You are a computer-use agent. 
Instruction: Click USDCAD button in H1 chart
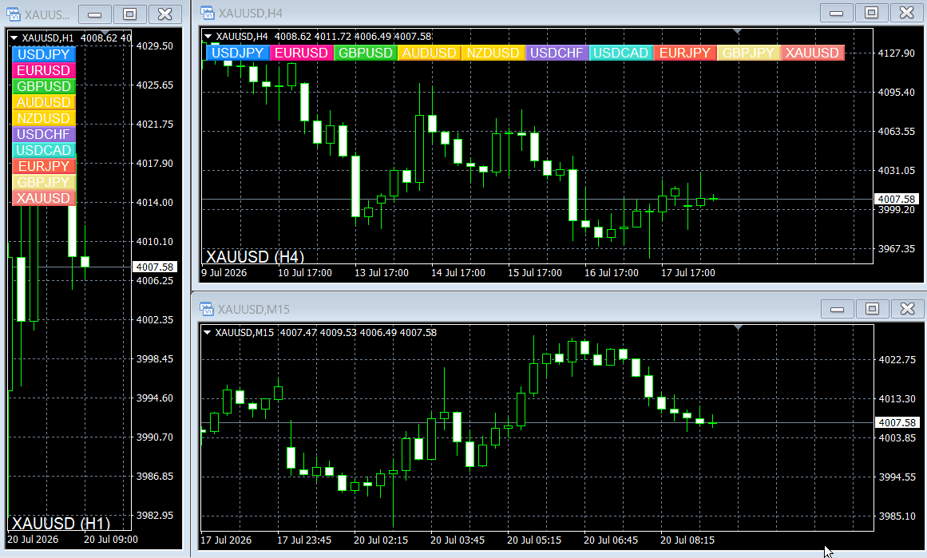(x=44, y=150)
